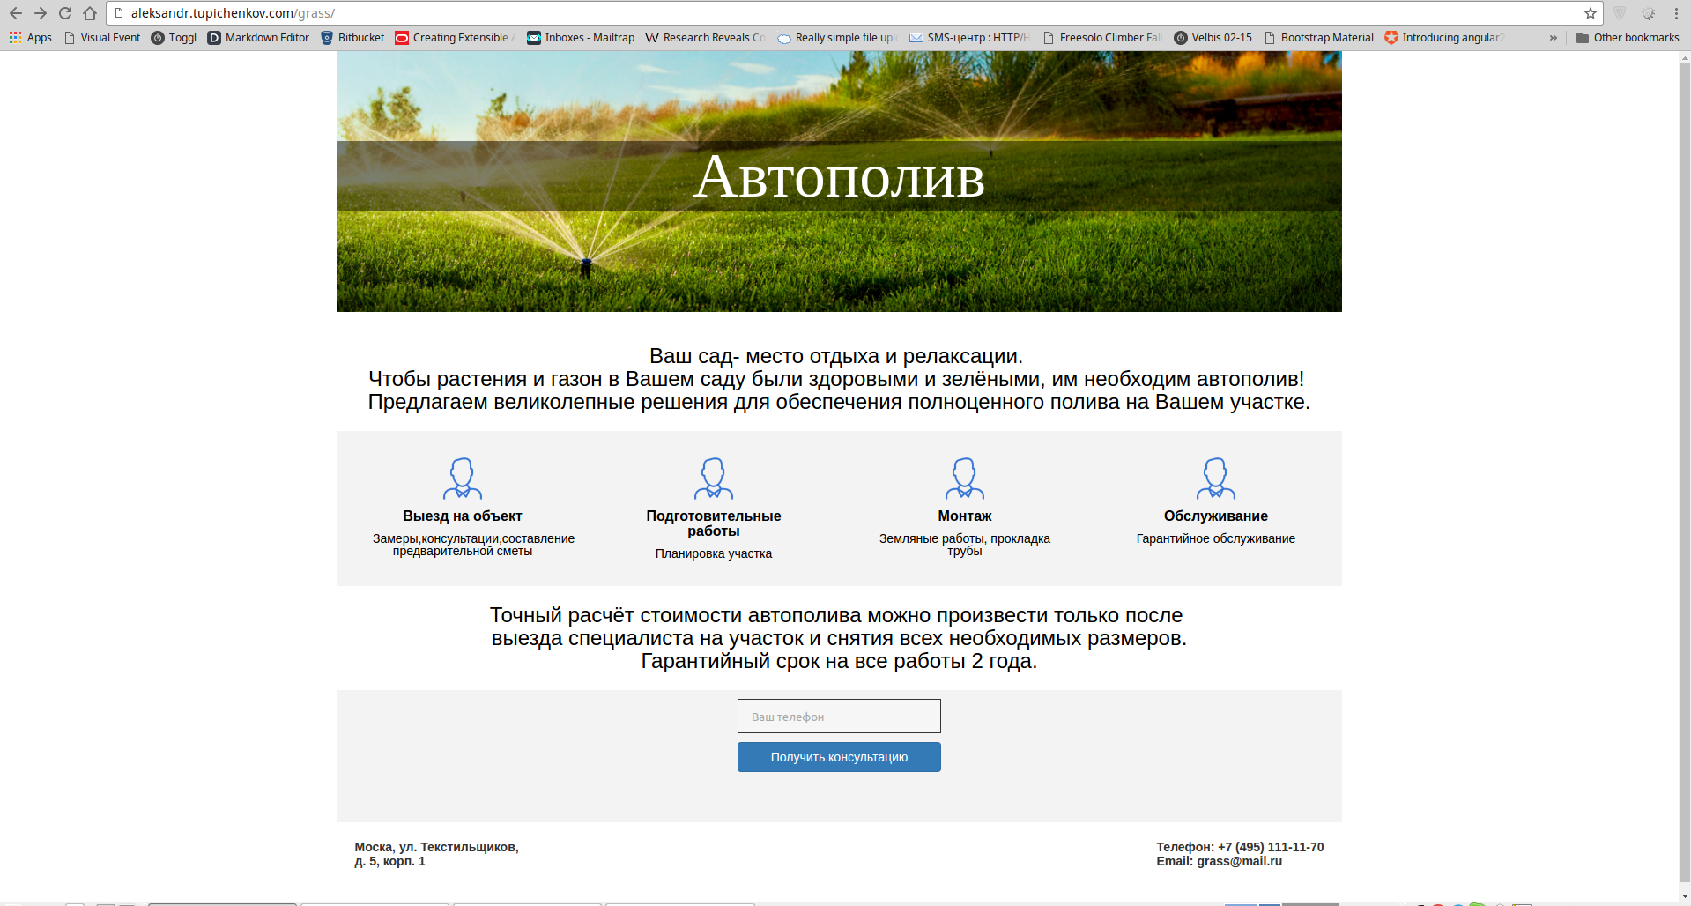Click the person icon above Выезд на объект

pyautogui.click(x=463, y=479)
